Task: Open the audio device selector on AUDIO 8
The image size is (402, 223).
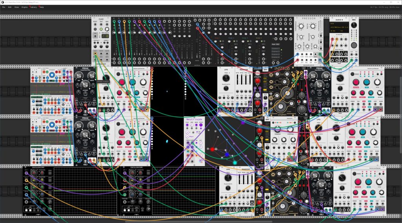Action: 340,27
